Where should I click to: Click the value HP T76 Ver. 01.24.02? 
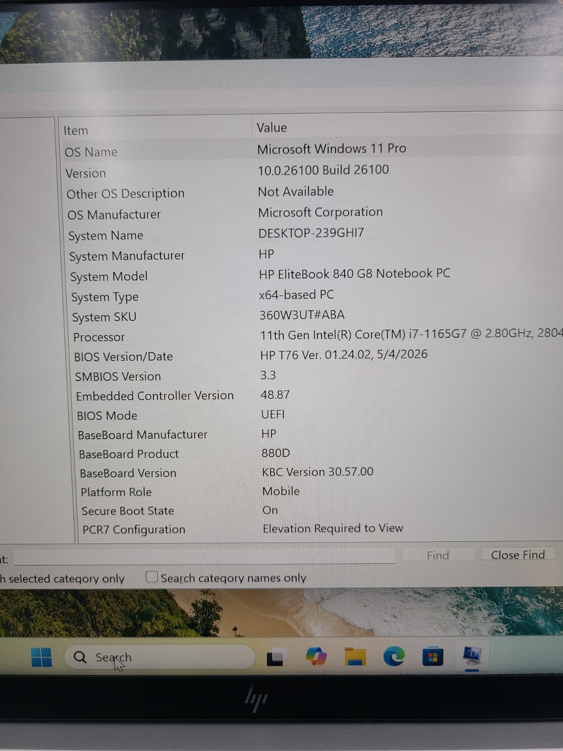coord(344,354)
